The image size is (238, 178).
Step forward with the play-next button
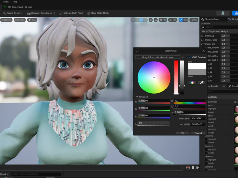click(x=197, y=168)
